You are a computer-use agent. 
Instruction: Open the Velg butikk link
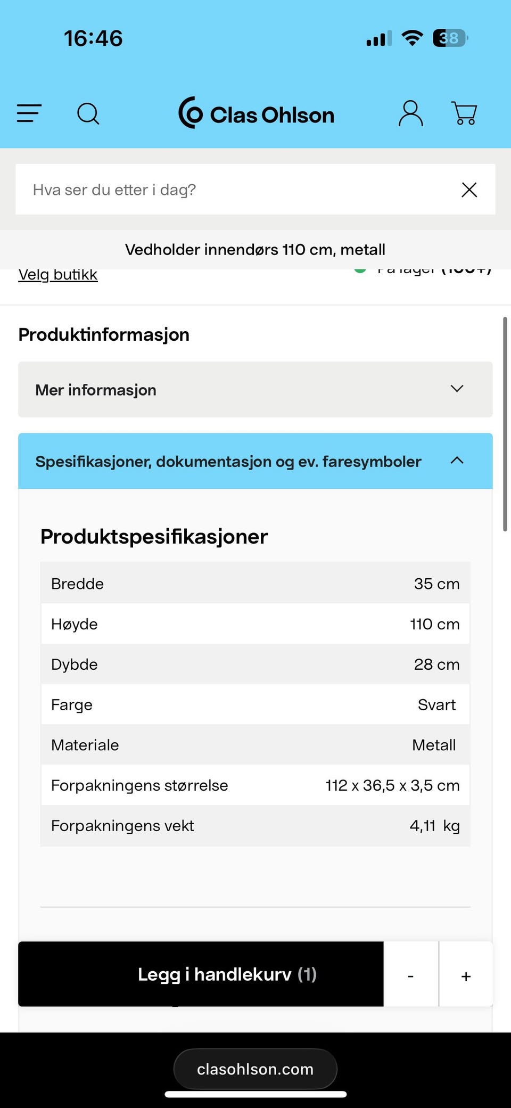pyautogui.click(x=58, y=275)
